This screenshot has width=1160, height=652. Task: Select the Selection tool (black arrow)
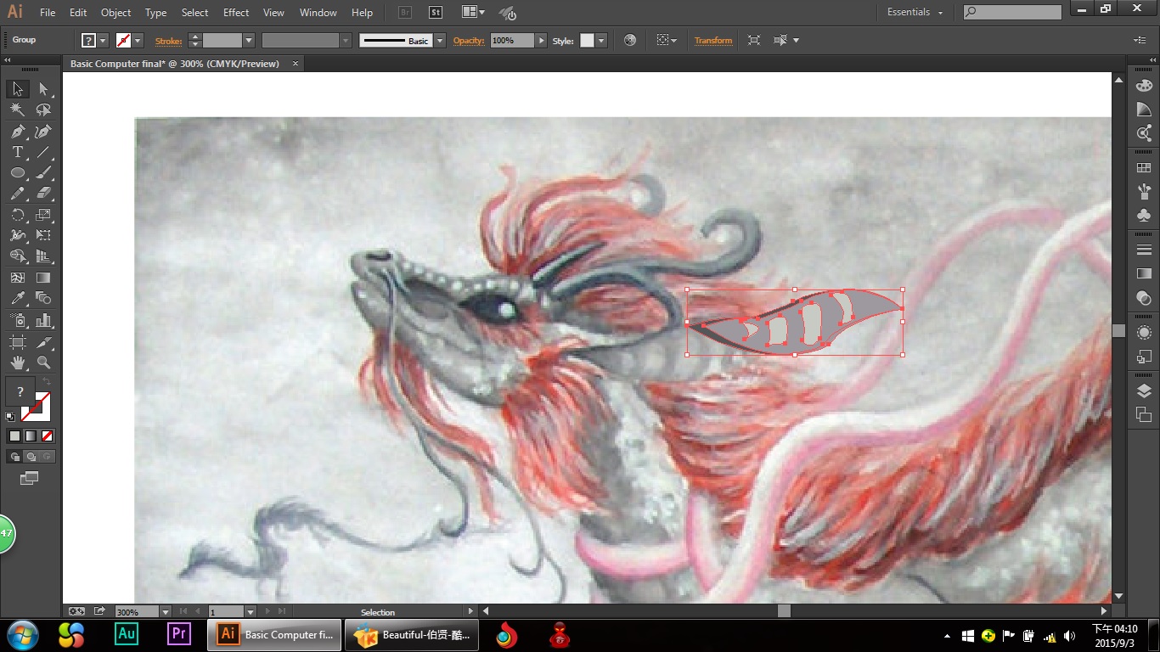click(18, 89)
